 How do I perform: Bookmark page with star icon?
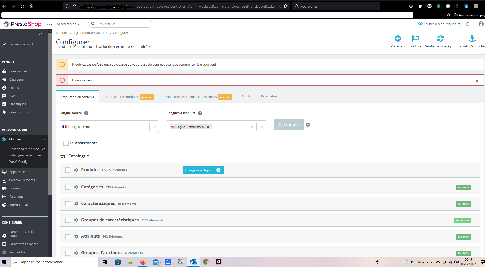[286, 6]
